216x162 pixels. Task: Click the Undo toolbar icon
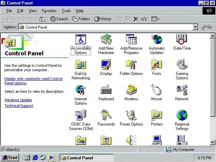click(144, 19)
